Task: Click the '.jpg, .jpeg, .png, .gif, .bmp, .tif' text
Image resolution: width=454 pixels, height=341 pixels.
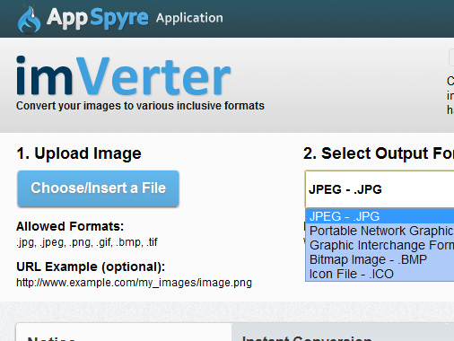Action: 87,242
